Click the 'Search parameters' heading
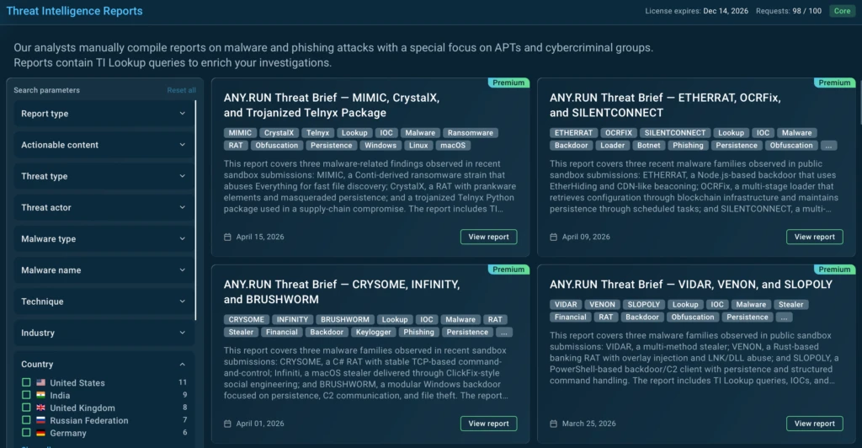Viewport: 862px width, 448px height. [x=47, y=90]
